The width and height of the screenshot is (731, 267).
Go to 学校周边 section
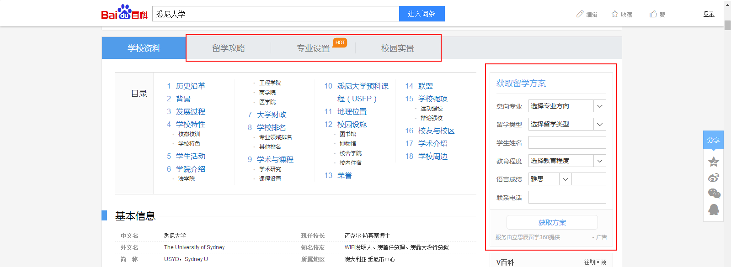click(433, 156)
